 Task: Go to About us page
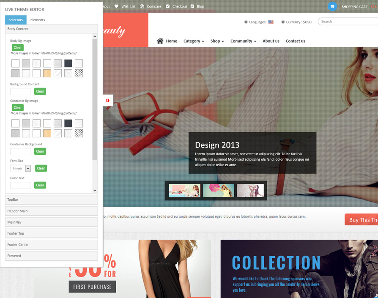coord(271,41)
